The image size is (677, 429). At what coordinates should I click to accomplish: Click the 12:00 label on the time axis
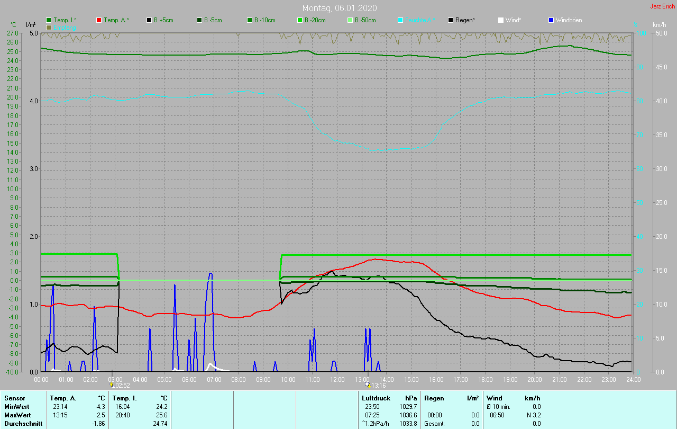coord(337,379)
